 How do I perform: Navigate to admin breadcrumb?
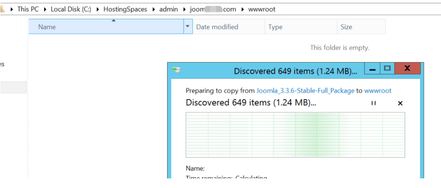point(168,9)
